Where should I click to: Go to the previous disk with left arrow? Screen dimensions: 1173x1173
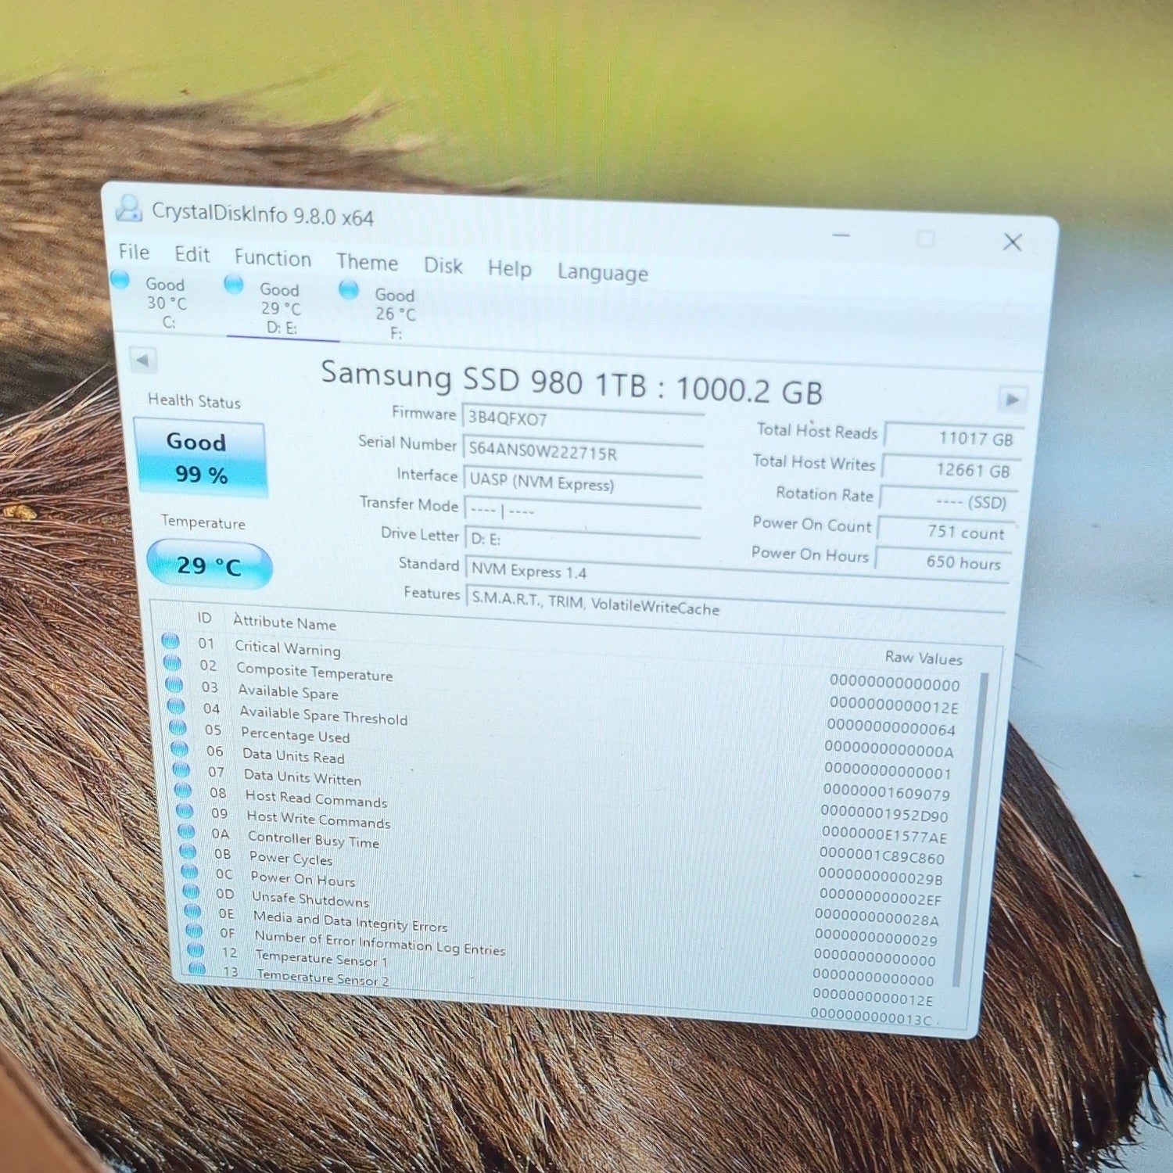pyautogui.click(x=143, y=361)
